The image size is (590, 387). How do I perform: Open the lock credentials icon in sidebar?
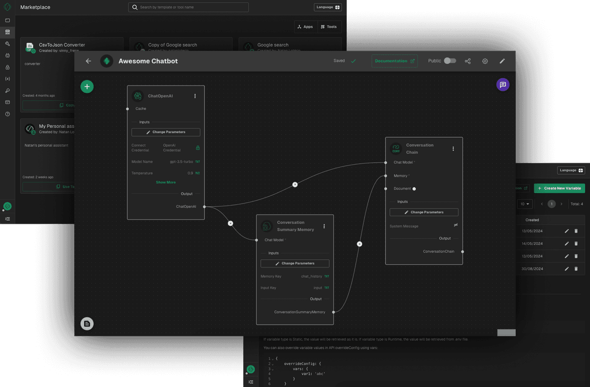[x=7, y=67]
